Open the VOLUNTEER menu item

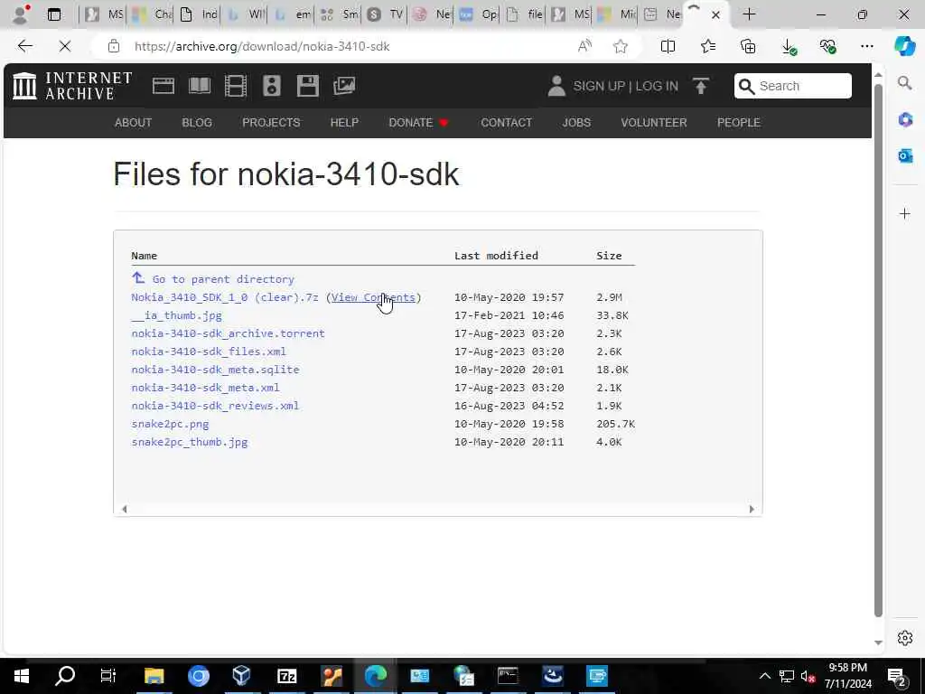coord(654,123)
